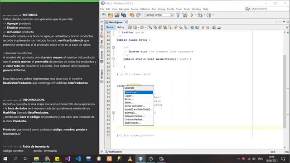Open the Services side panel tab

click(x=101, y=57)
